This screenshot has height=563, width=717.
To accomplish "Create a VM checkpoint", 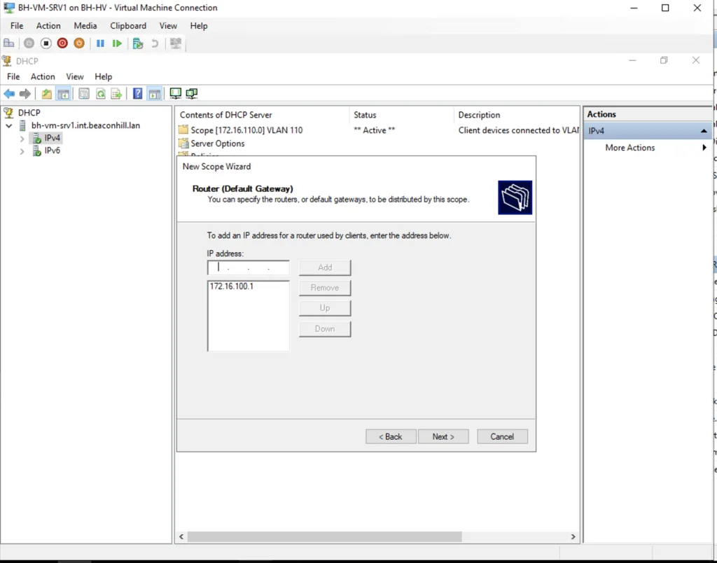I will point(138,43).
